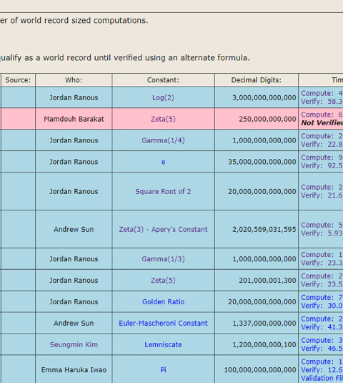Click the Euler-Mascheroni Constant link
The height and width of the screenshot is (383, 343).
tap(163, 323)
